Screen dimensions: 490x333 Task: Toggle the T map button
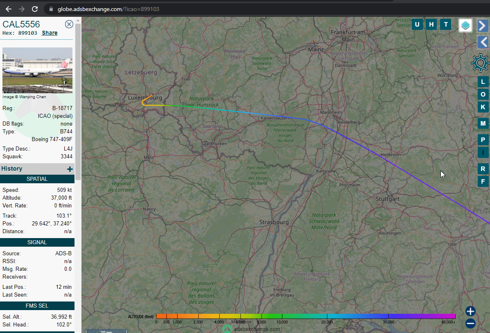[x=446, y=25]
